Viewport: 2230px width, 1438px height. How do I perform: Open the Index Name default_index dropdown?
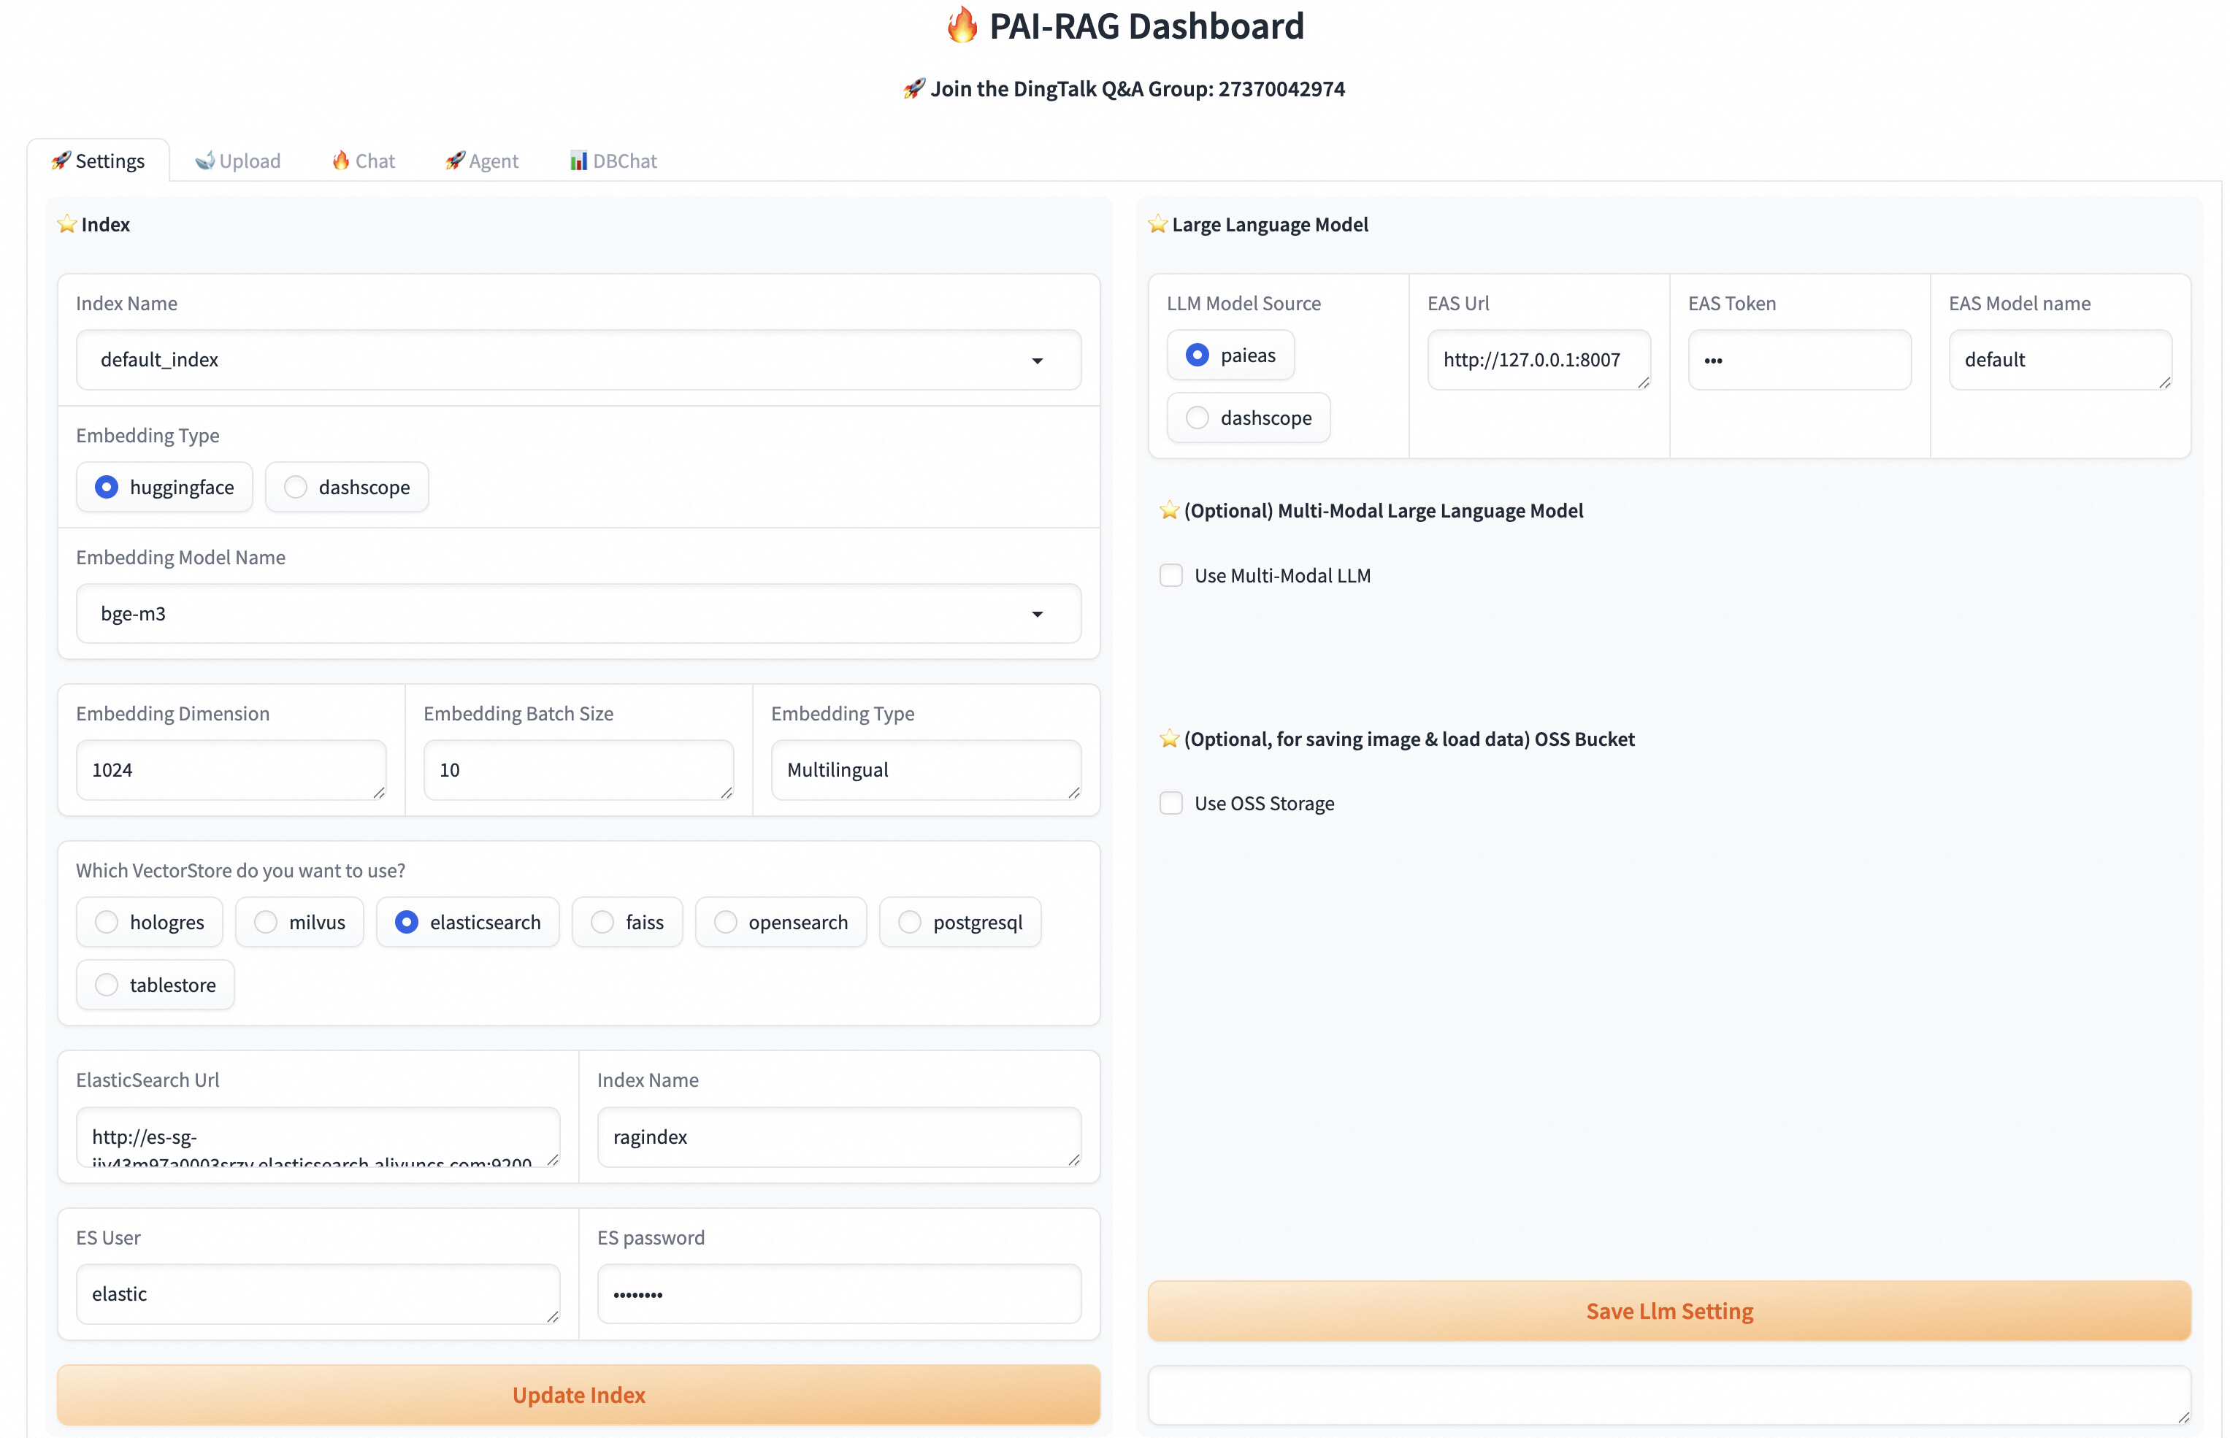[x=1037, y=361]
